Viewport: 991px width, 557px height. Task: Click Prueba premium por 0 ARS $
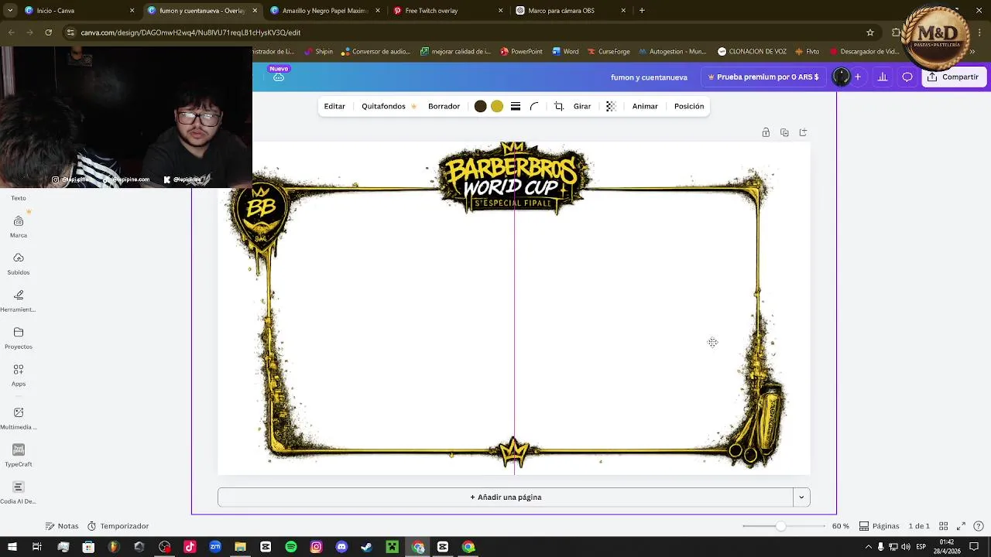point(763,77)
